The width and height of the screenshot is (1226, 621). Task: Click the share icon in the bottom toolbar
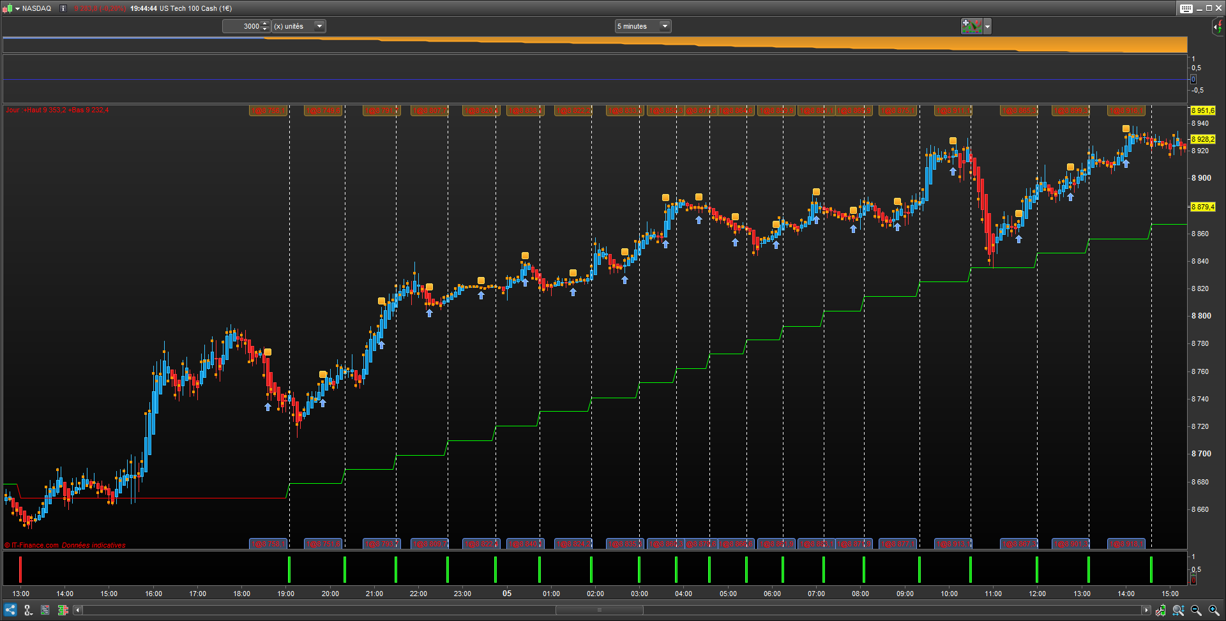tap(10, 610)
